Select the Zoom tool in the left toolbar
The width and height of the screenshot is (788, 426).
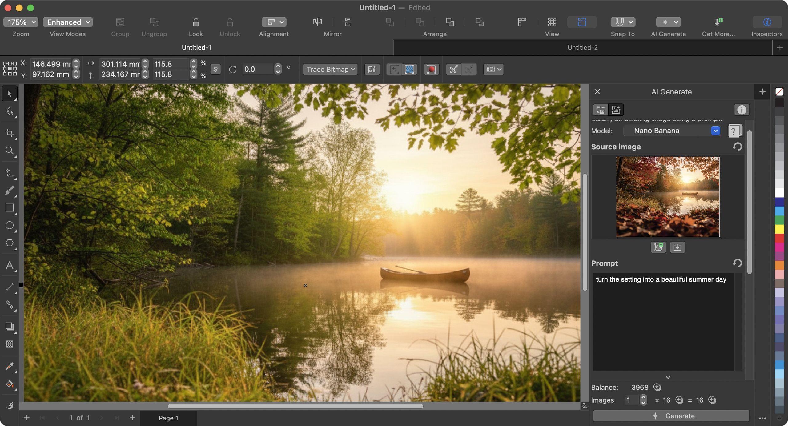click(x=10, y=151)
